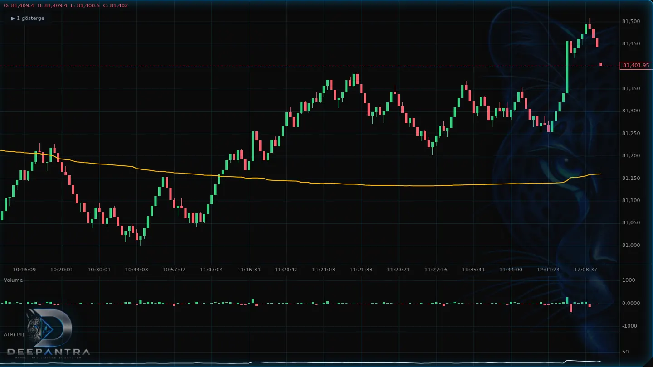
Task: Click the 12:08:37 time axis label
Action: 585,270
